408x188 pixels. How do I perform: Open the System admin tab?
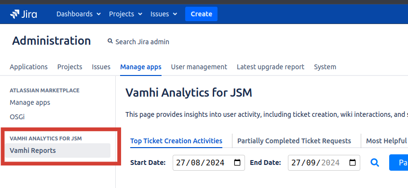(x=325, y=67)
